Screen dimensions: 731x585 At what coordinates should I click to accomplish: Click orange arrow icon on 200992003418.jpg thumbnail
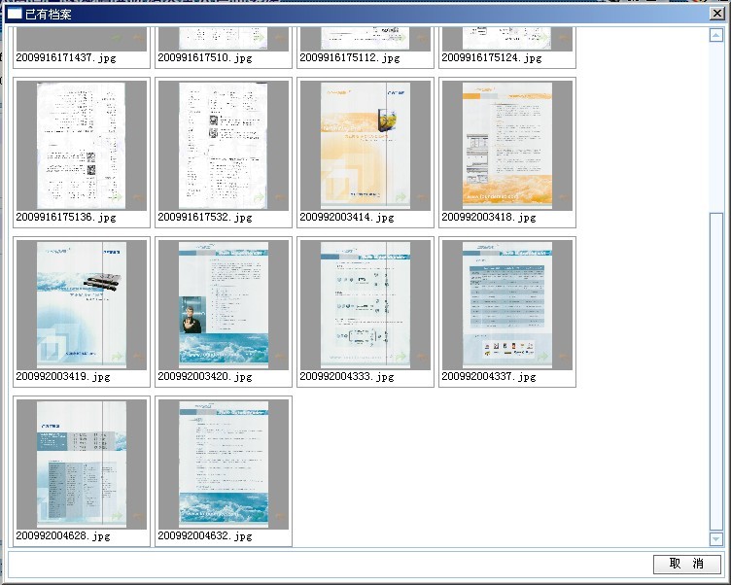click(x=565, y=197)
